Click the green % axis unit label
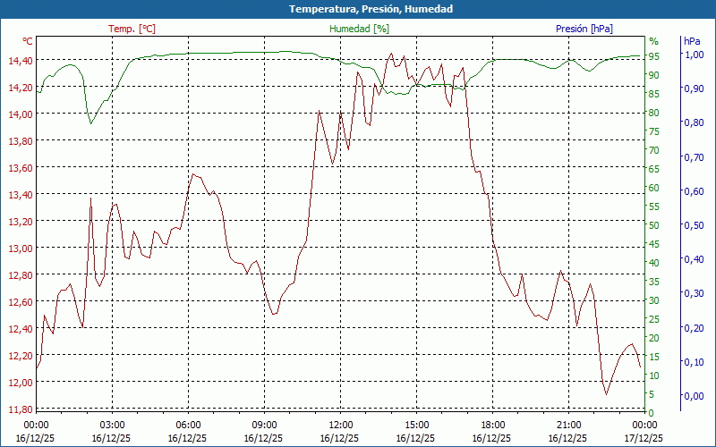 (x=653, y=41)
